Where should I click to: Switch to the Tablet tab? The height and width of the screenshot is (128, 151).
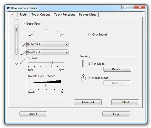[23, 14]
